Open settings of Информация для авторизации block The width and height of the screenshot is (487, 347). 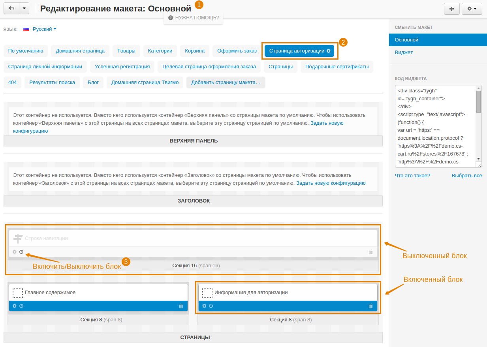[x=204, y=306]
